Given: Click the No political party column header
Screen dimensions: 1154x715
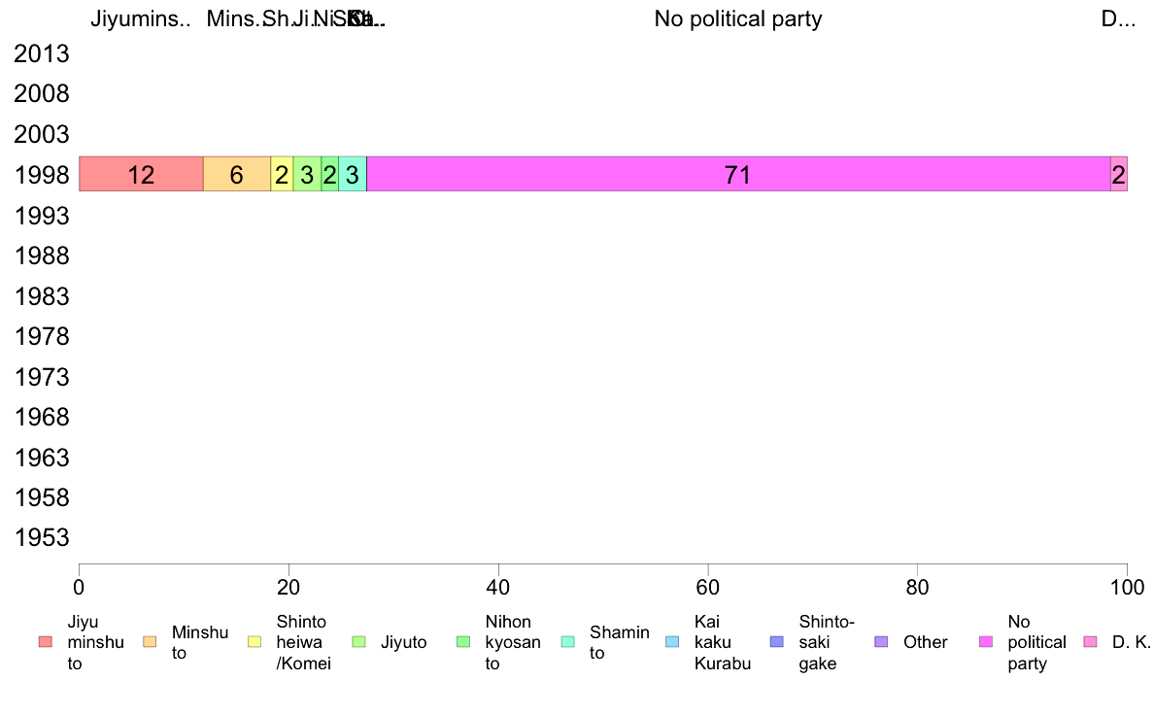Looking at the screenshot, I should 738,19.
